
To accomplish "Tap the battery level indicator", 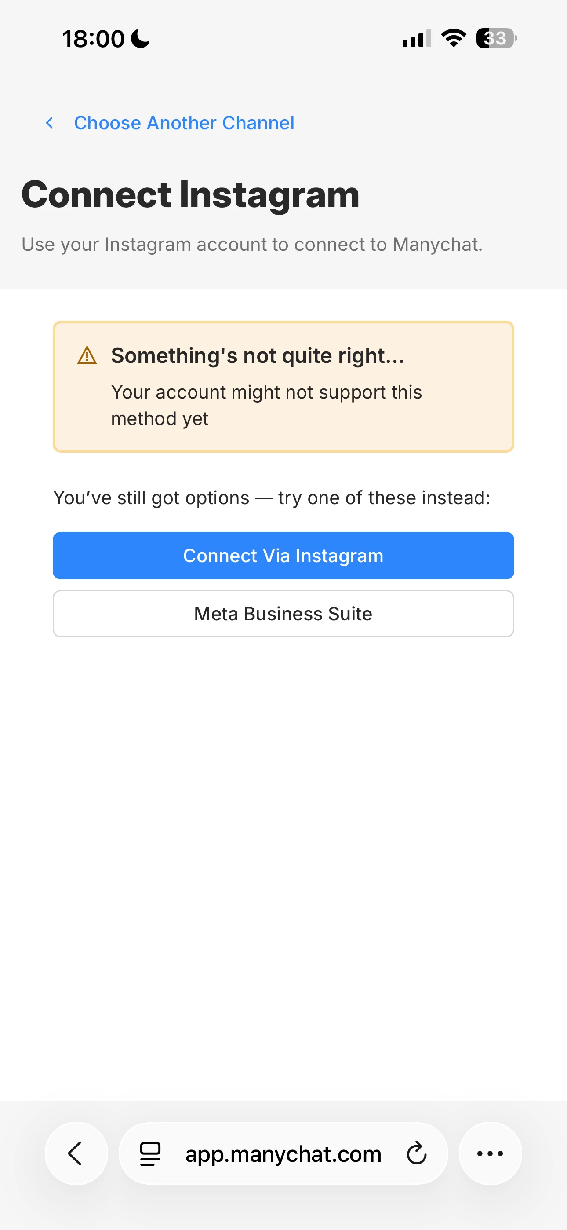I will pos(496,38).
